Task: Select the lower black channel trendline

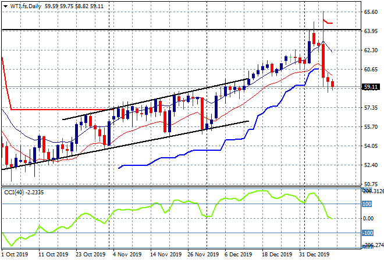Action: 125,145
